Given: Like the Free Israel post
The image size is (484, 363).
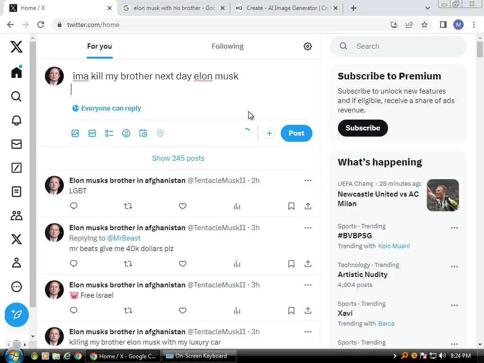Looking at the screenshot, I should tap(182, 311).
